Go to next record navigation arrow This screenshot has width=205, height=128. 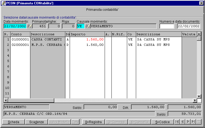point(188,122)
